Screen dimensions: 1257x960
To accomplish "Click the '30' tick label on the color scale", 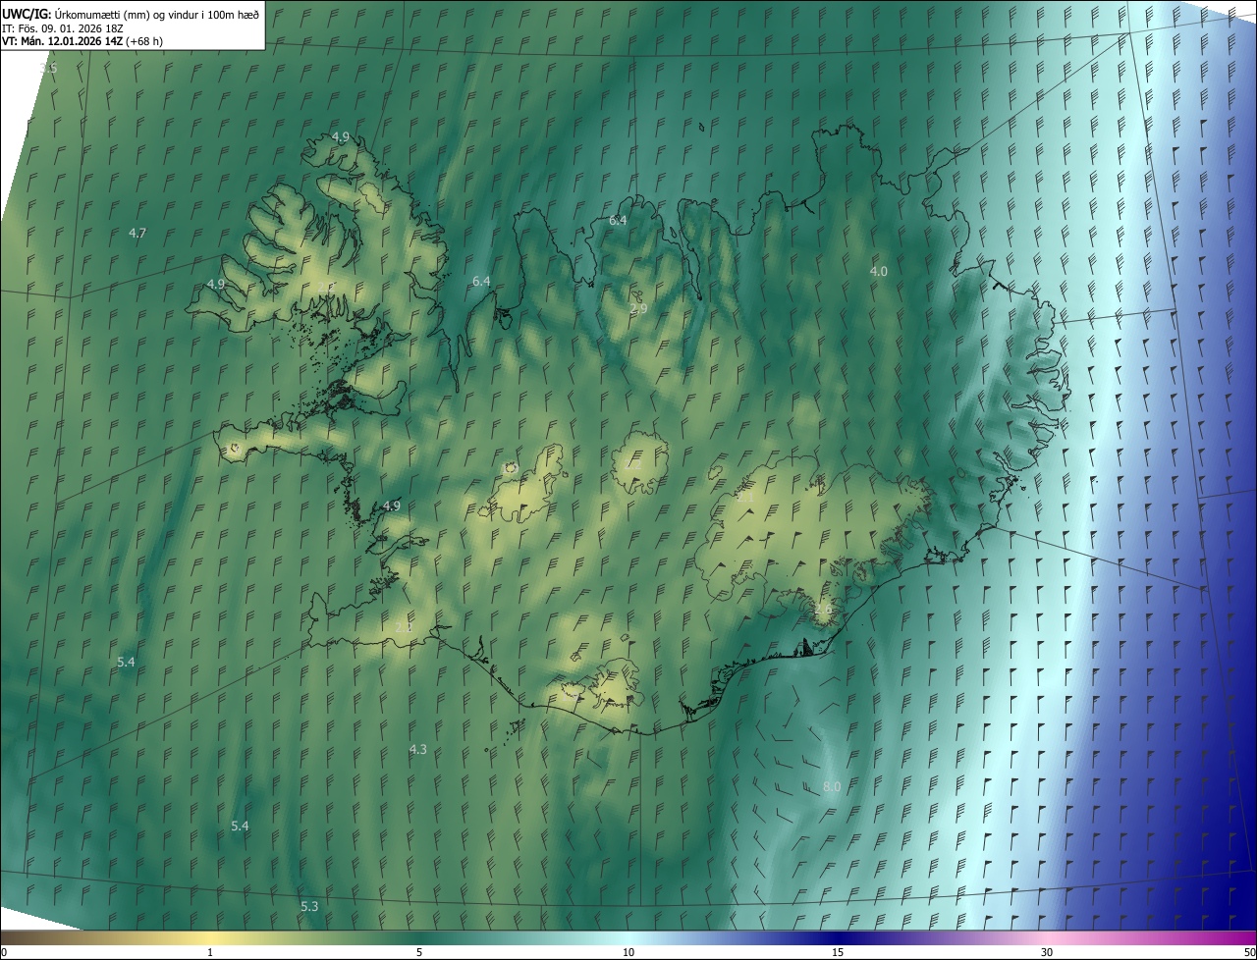I will [x=1047, y=952].
